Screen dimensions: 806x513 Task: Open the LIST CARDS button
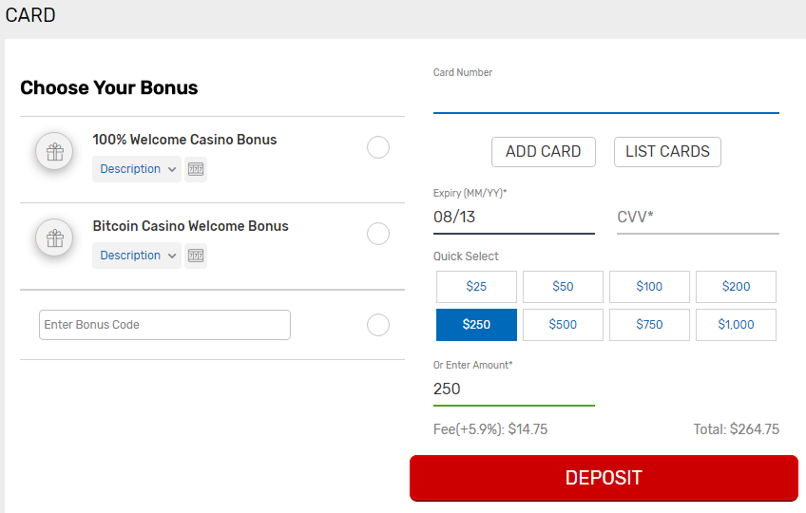pyautogui.click(x=667, y=152)
